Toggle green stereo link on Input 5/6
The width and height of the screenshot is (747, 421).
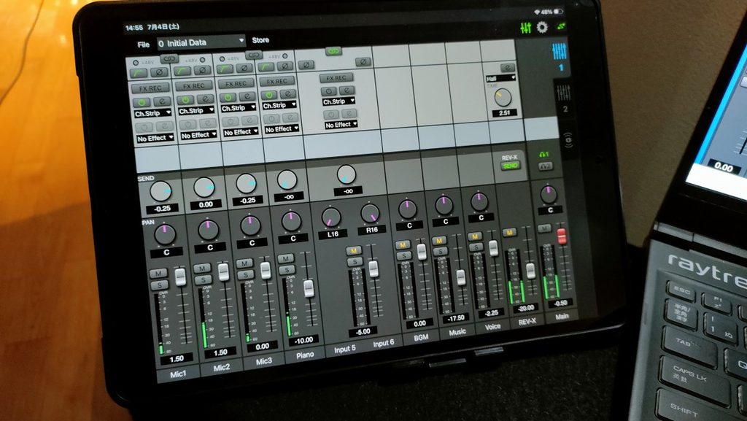333,51
